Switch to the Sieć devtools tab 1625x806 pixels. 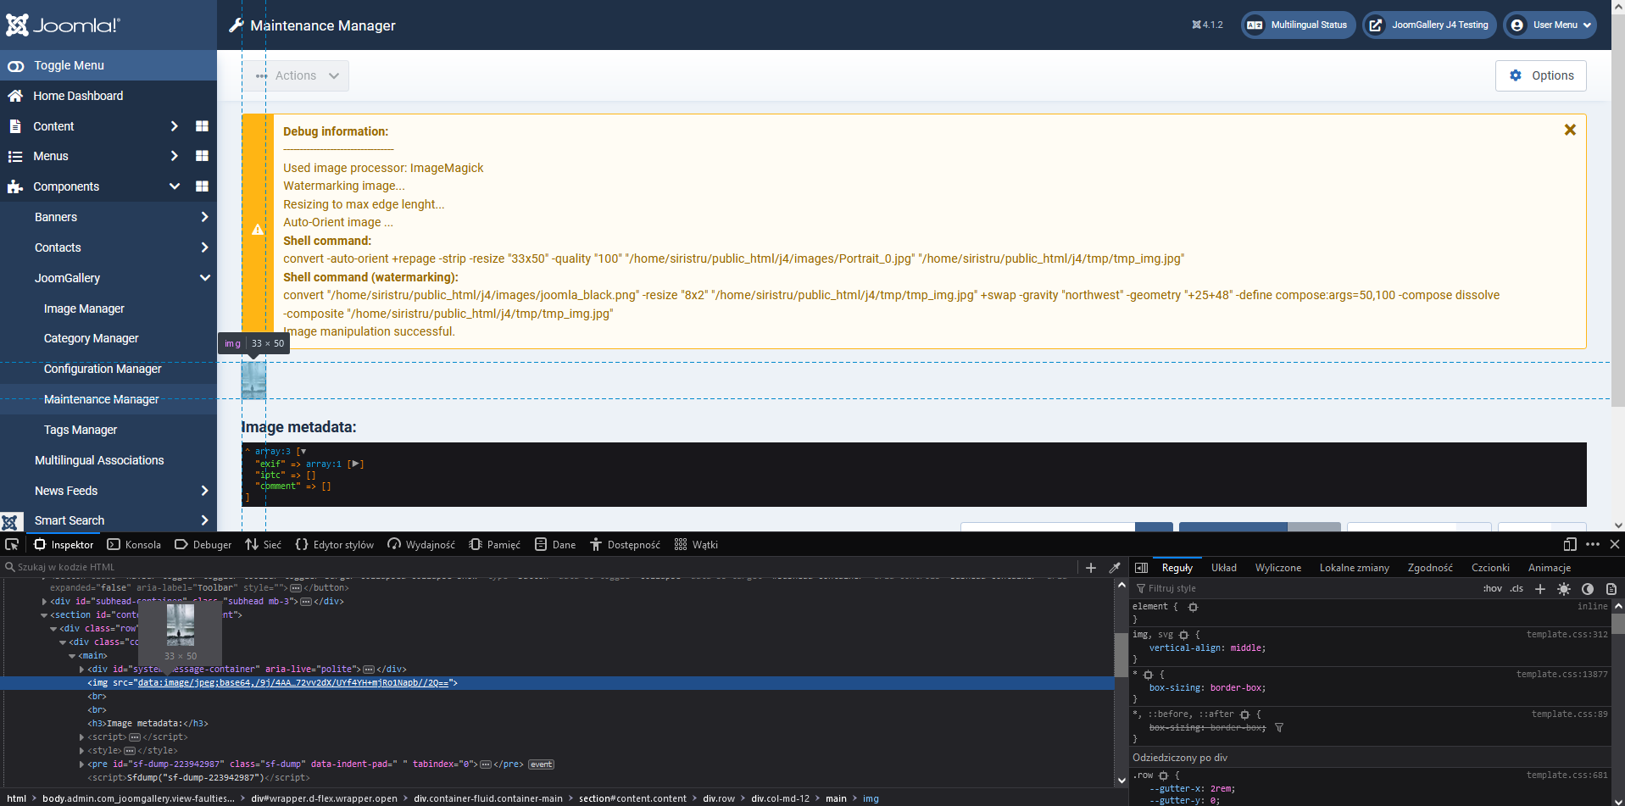(263, 545)
